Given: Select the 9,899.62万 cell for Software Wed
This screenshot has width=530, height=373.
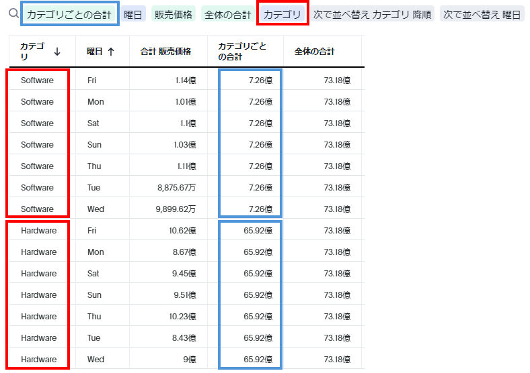Looking at the screenshot, I should (x=176, y=209).
